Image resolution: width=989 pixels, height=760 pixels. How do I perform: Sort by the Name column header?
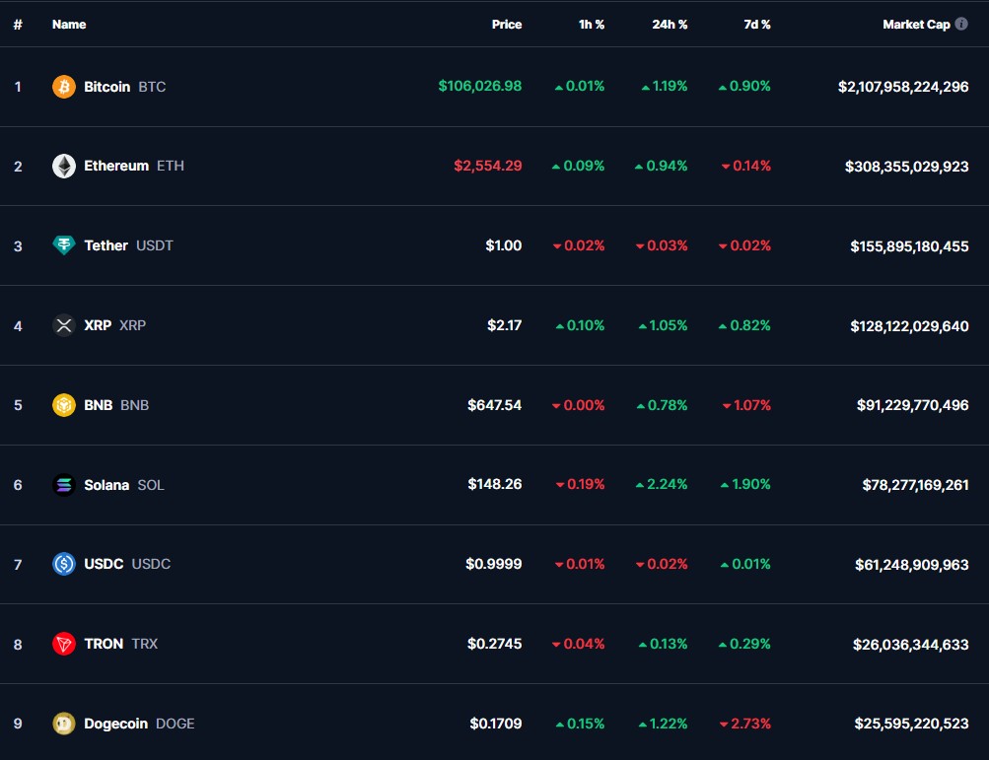pos(69,25)
